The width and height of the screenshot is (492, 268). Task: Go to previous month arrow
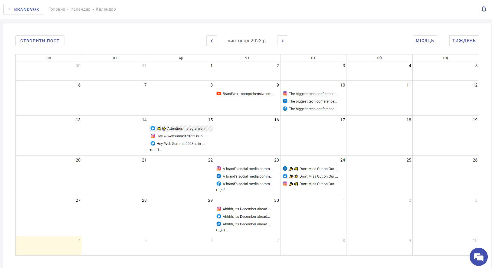click(x=212, y=41)
